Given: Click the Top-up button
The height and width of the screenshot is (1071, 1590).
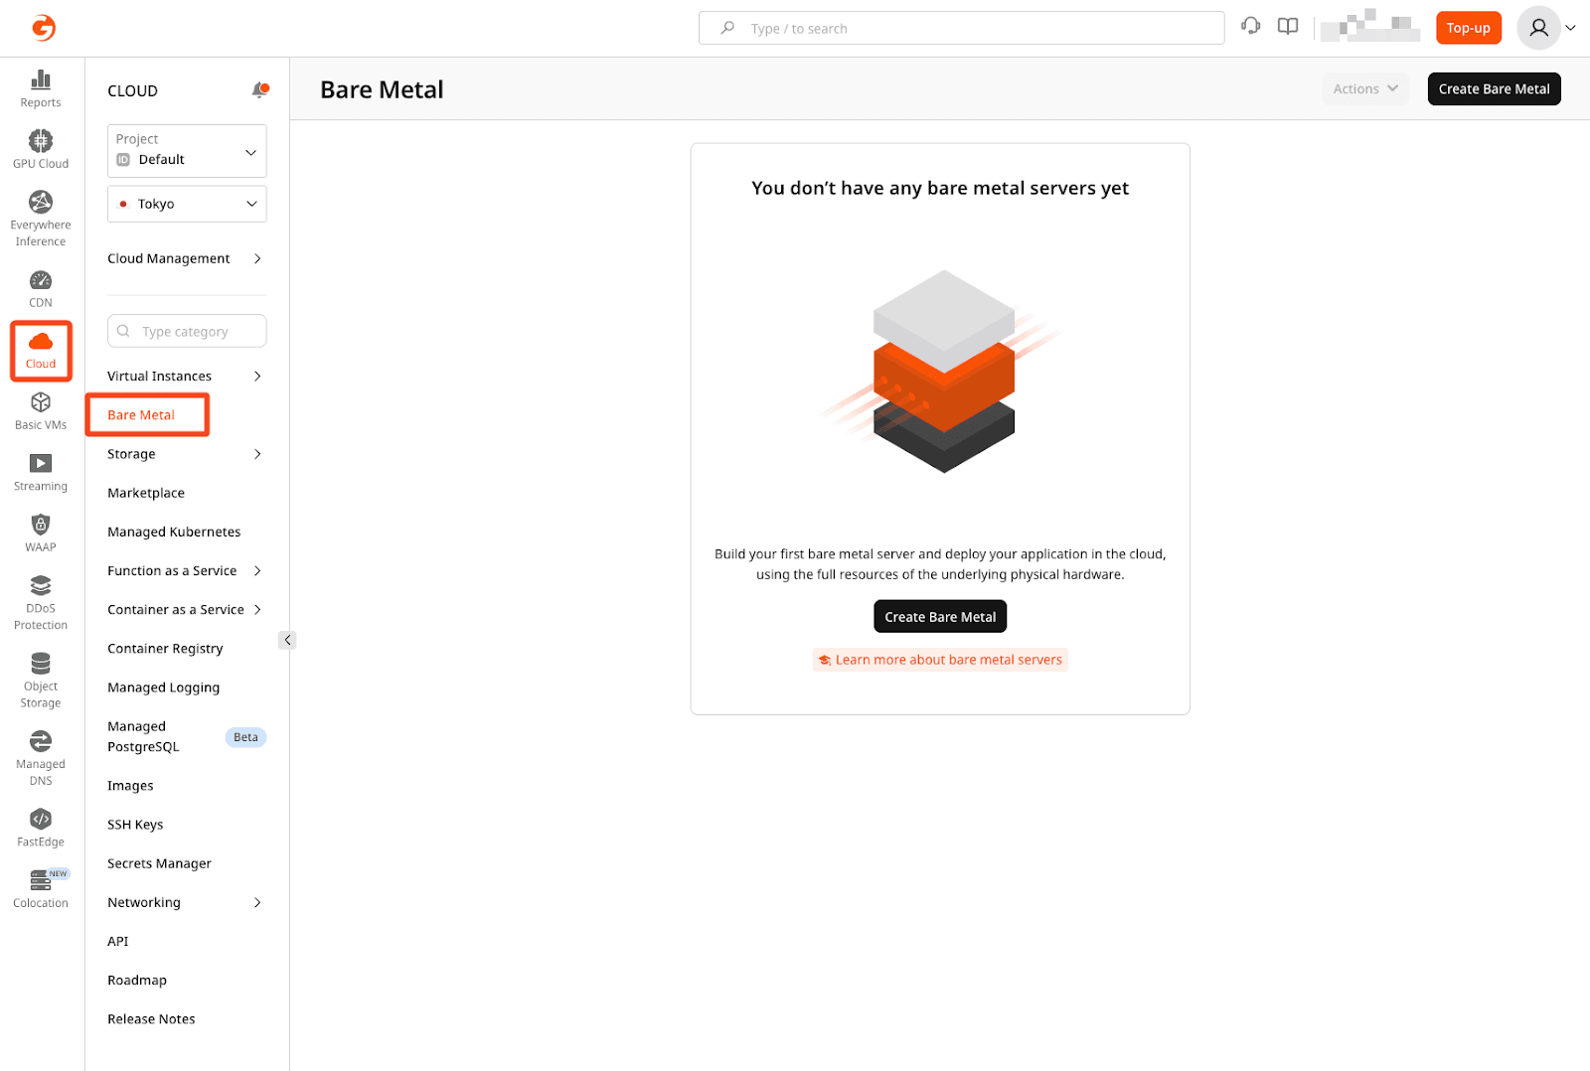Looking at the screenshot, I should click(1468, 28).
